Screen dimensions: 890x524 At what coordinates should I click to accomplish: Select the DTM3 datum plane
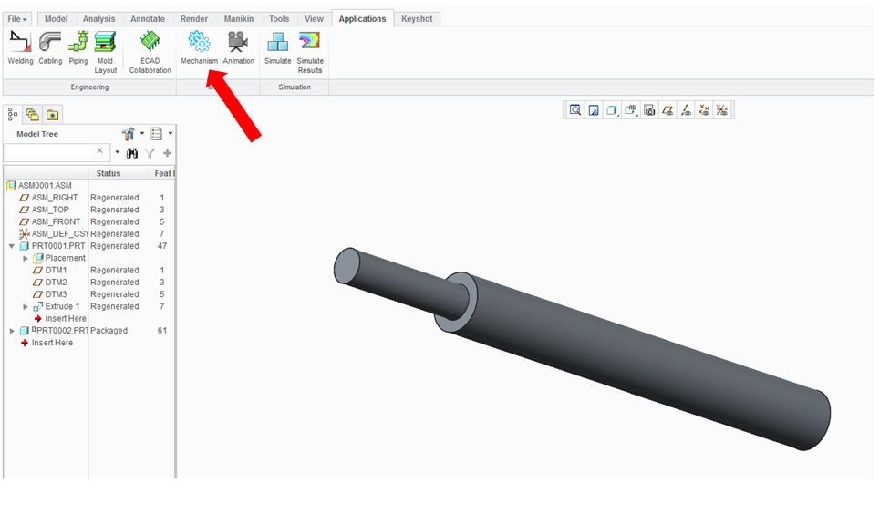(56, 294)
